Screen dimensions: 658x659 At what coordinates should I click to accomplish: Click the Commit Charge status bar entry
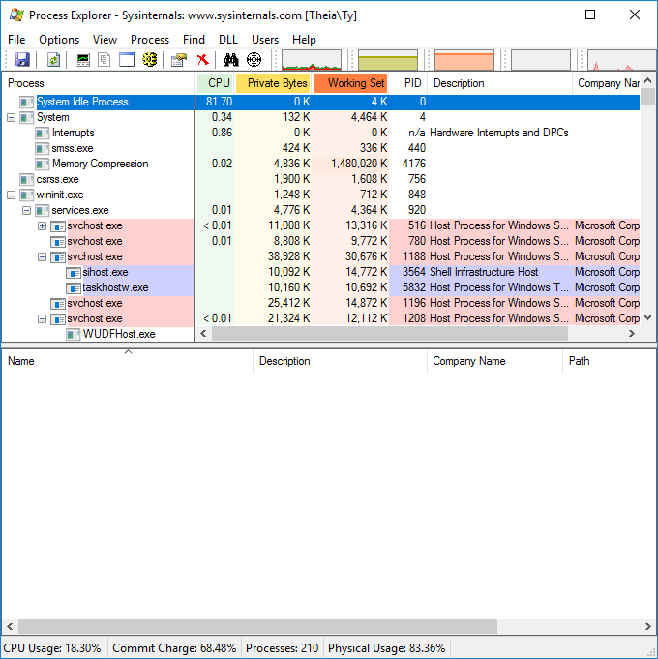coord(174,648)
